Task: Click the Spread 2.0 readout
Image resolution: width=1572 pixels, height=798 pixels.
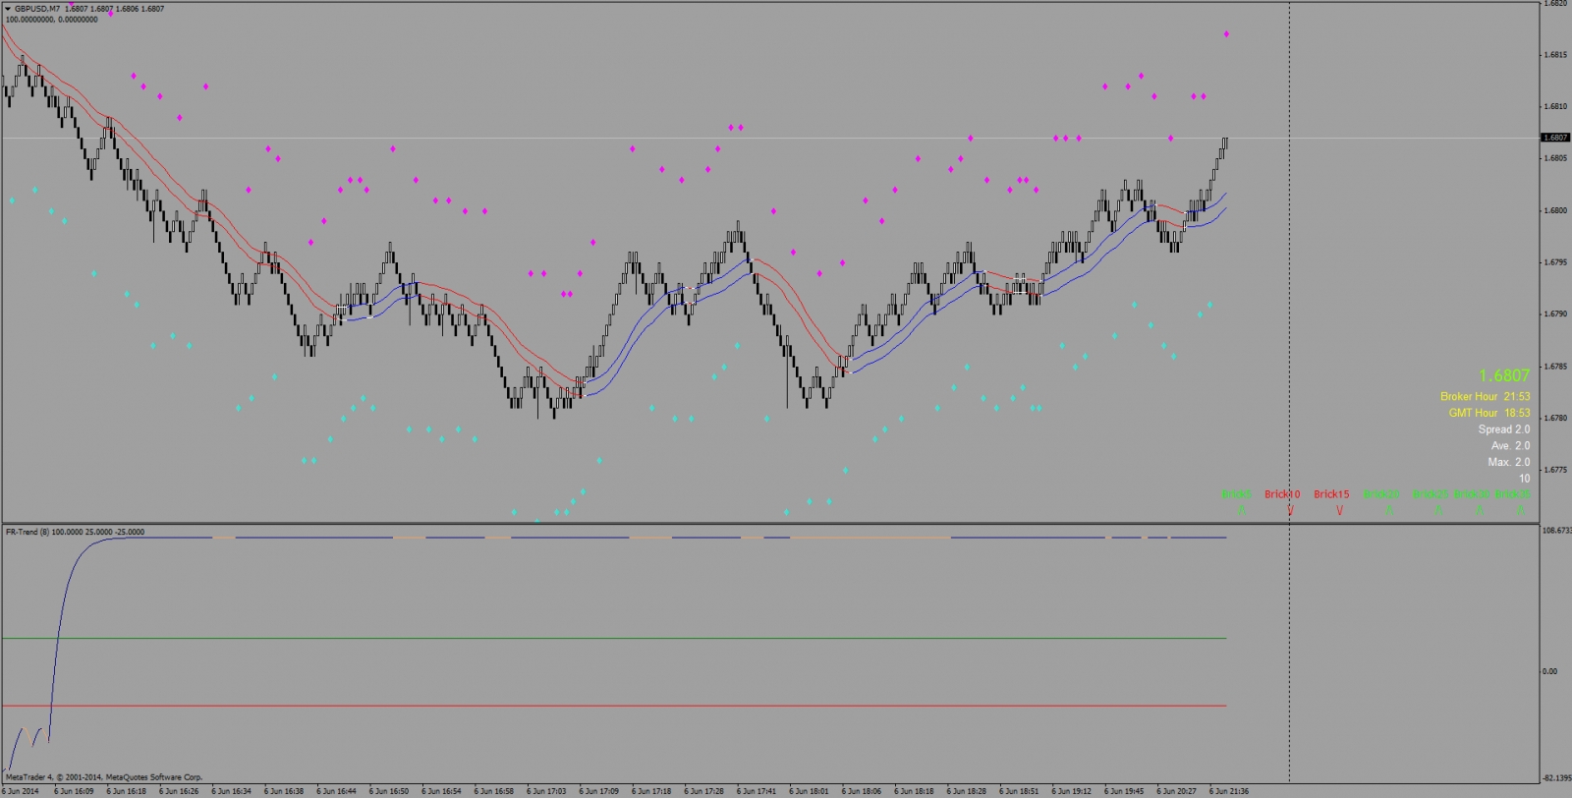Action: 1503,429
